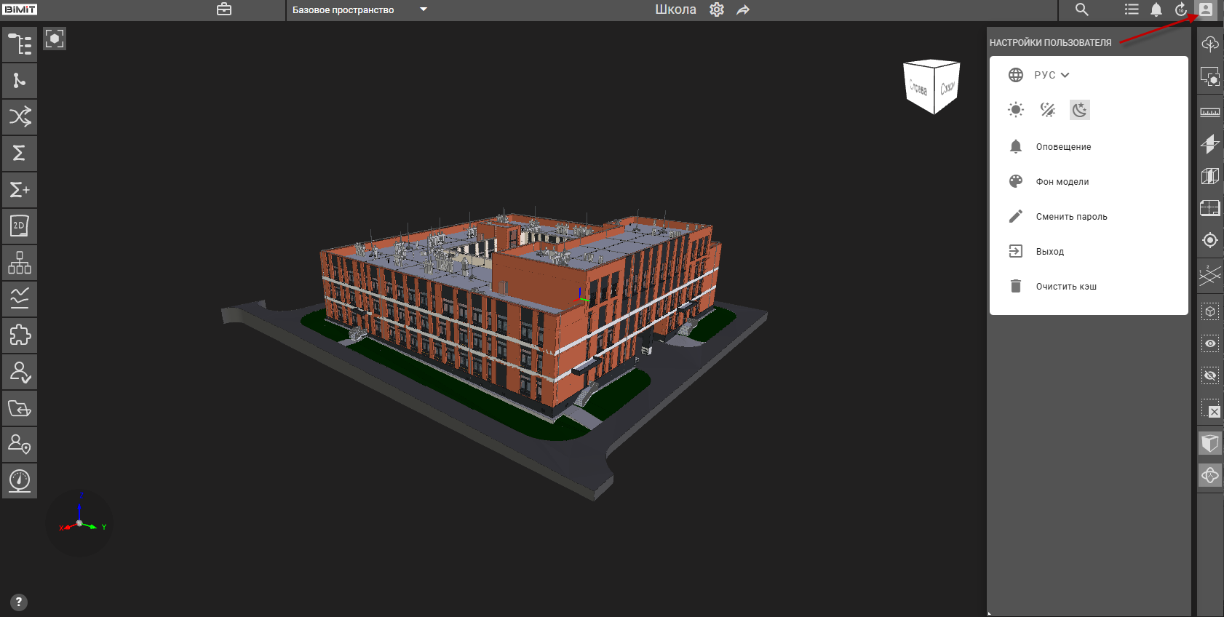Image resolution: width=1224 pixels, height=617 pixels.
Task: Click the user profile icon in top bar
Action: click(x=1206, y=9)
